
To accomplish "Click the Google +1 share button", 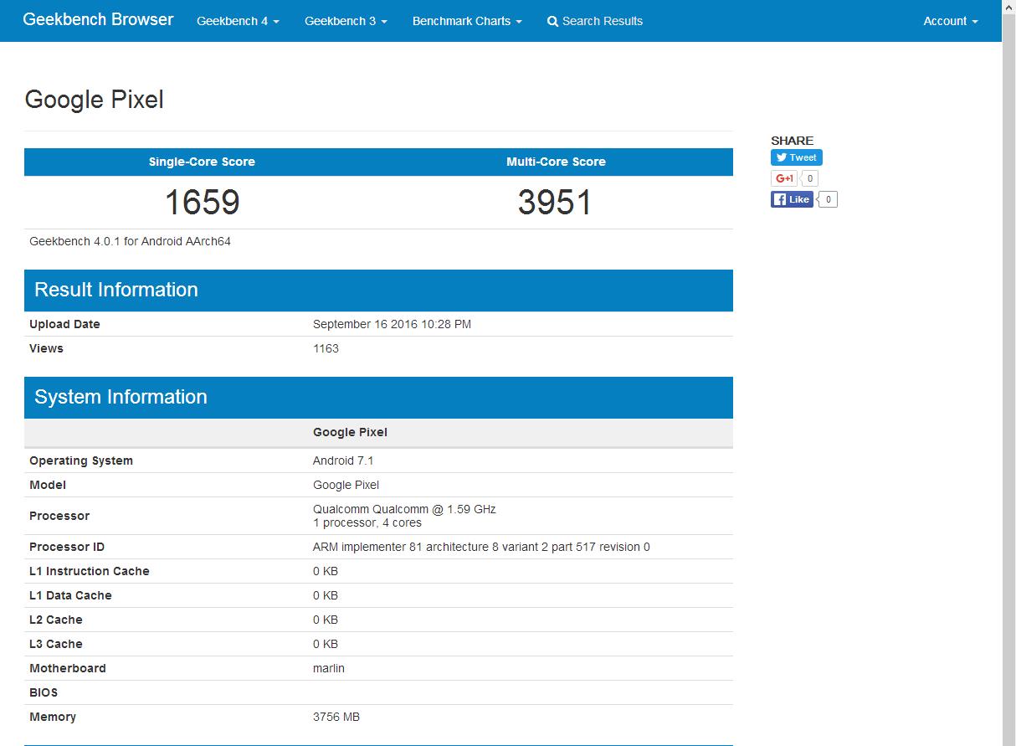I will pyautogui.click(x=783, y=178).
